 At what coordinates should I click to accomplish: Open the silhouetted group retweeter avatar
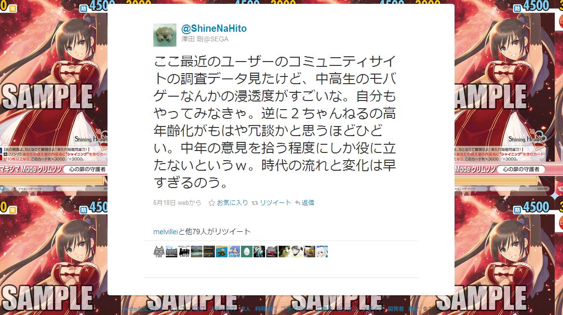(184, 252)
